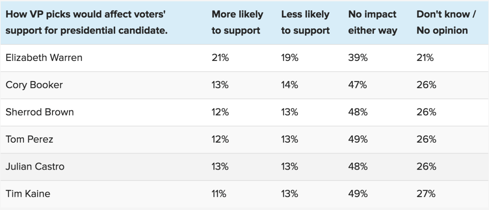Click the 'Less likely to support' column header
Screen dimensions: 489x210
click(x=305, y=22)
